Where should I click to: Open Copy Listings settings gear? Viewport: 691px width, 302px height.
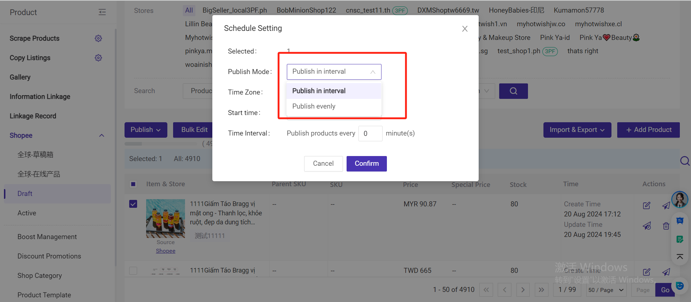[x=98, y=58]
